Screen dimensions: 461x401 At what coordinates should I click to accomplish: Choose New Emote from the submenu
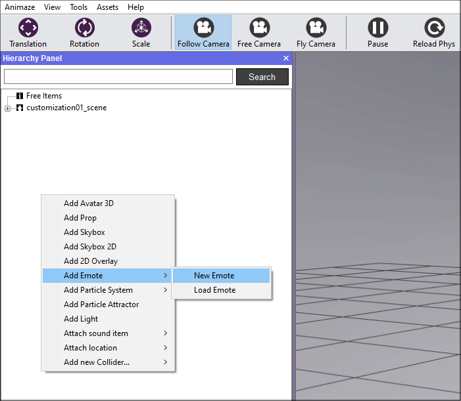pos(214,276)
